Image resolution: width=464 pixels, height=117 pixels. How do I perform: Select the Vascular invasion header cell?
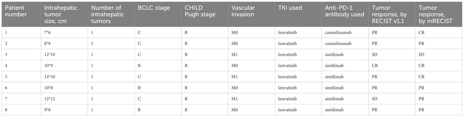click(251, 14)
